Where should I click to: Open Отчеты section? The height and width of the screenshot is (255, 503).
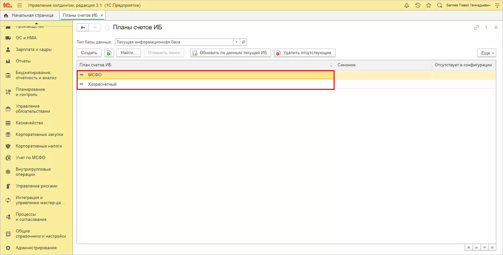pos(36,61)
